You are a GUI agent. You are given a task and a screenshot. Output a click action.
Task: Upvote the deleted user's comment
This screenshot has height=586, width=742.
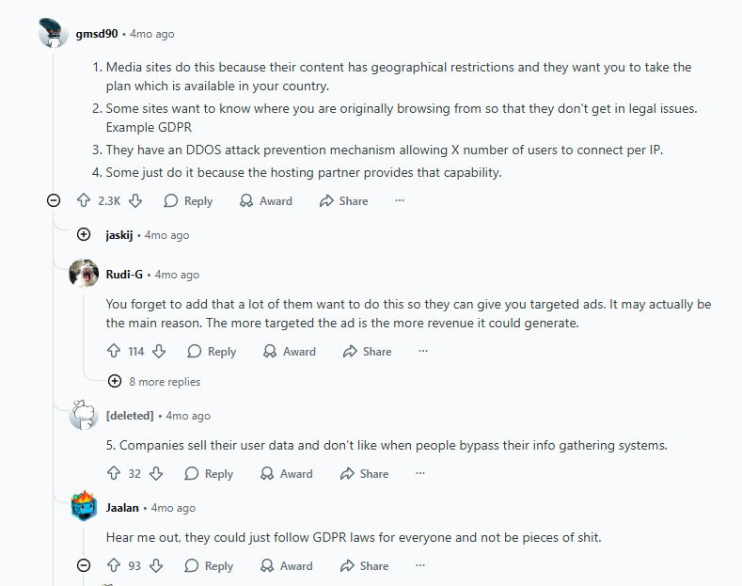coord(115,473)
